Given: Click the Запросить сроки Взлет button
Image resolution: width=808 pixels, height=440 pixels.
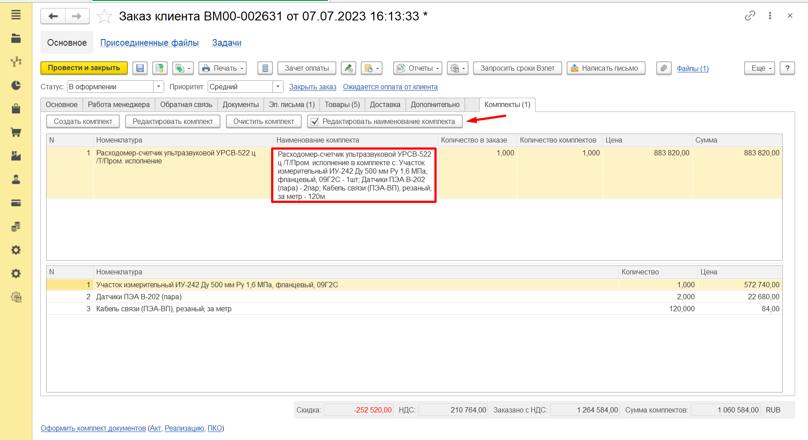Looking at the screenshot, I should [x=517, y=68].
